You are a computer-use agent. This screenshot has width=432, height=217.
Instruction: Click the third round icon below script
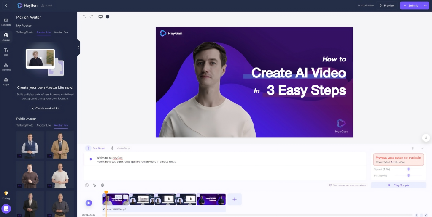(x=103, y=185)
